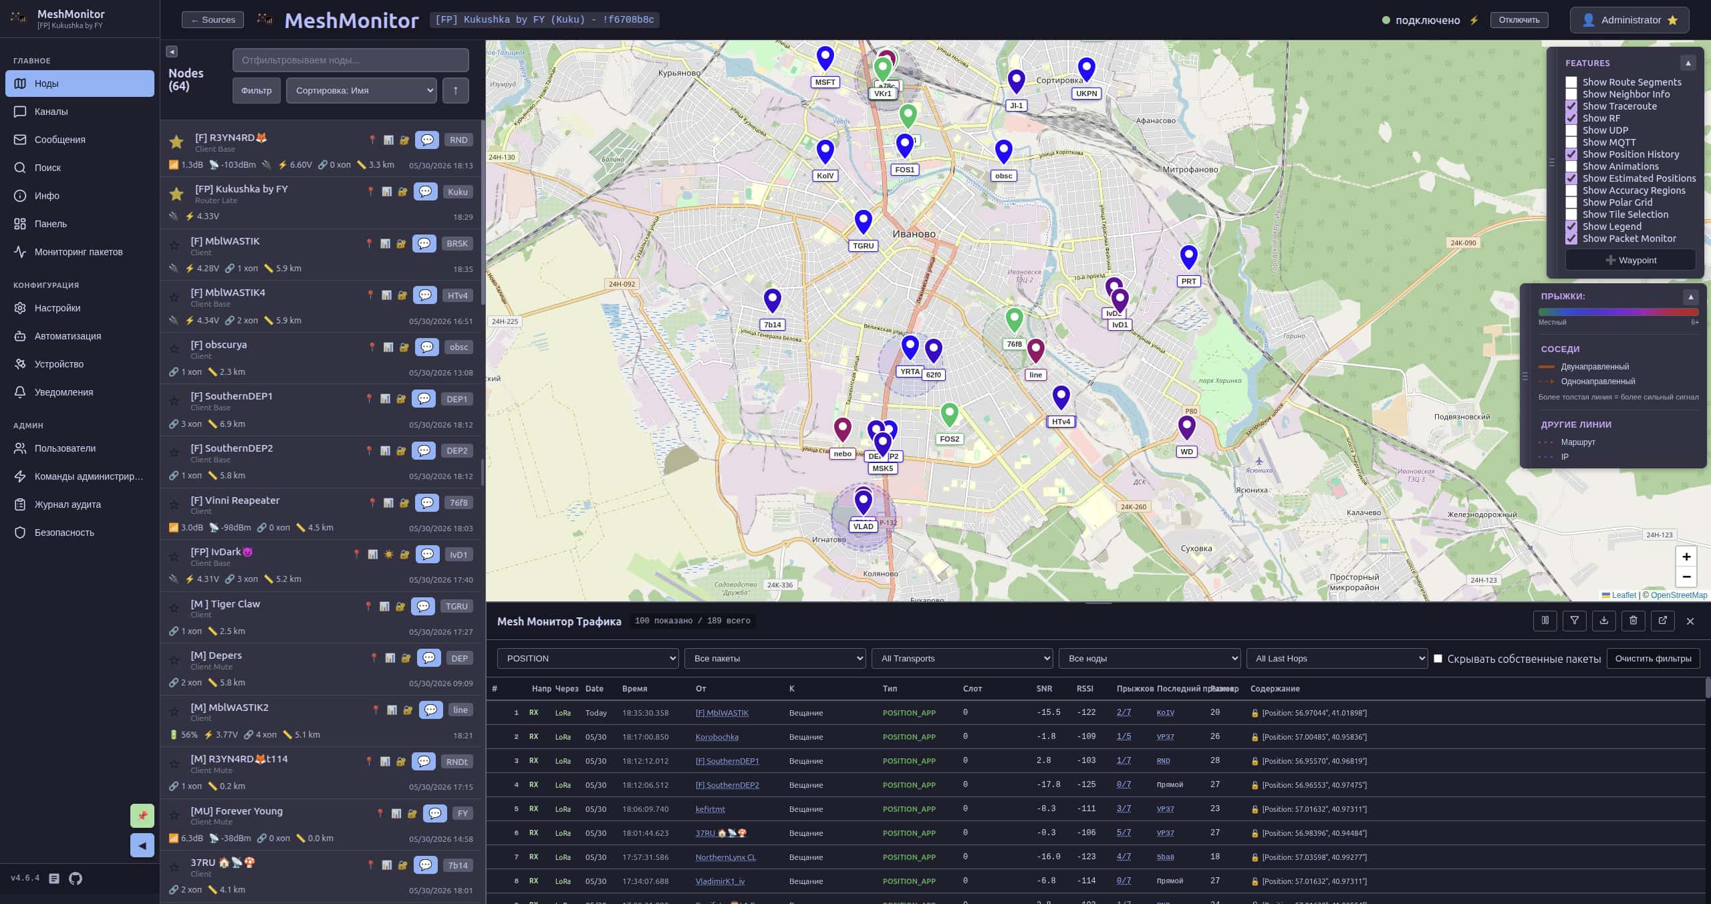Open Журнал аудита page
The image size is (1711, 904).
(80, 504)
